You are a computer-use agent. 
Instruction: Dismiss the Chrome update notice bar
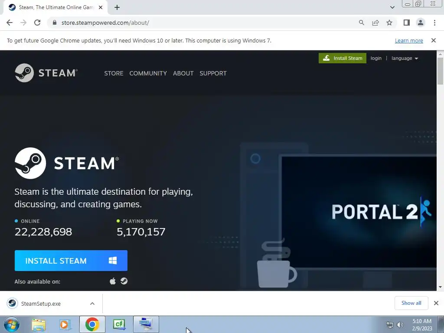(433, 40)
